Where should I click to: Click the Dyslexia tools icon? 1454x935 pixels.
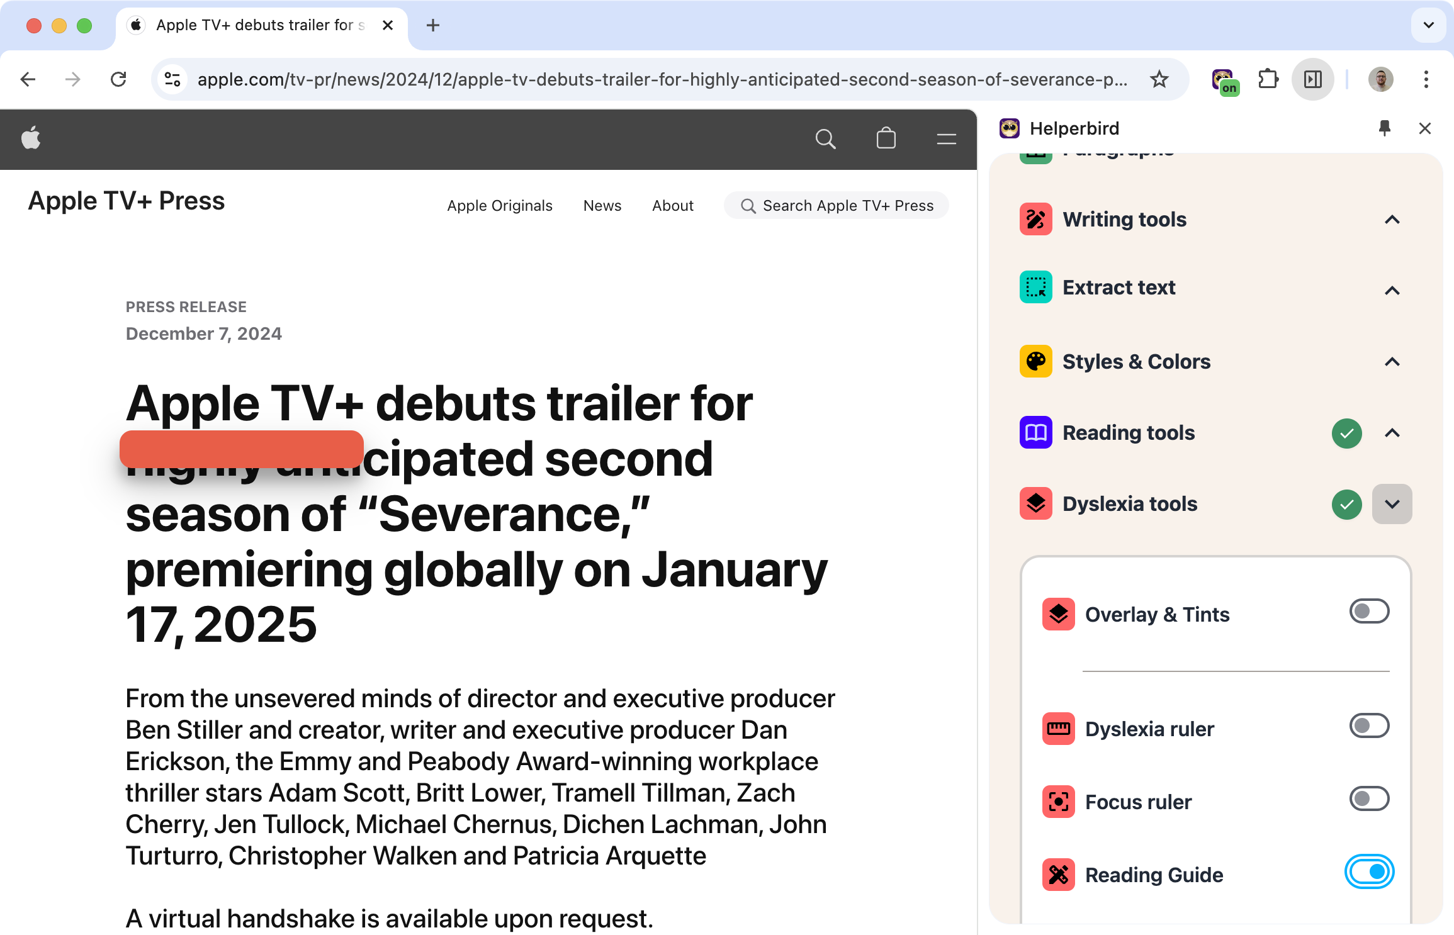pos(1035,504)
